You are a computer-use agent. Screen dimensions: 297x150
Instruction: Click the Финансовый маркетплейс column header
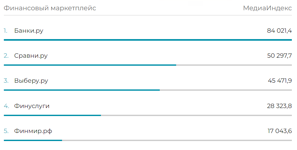click(x=50, y=8)
